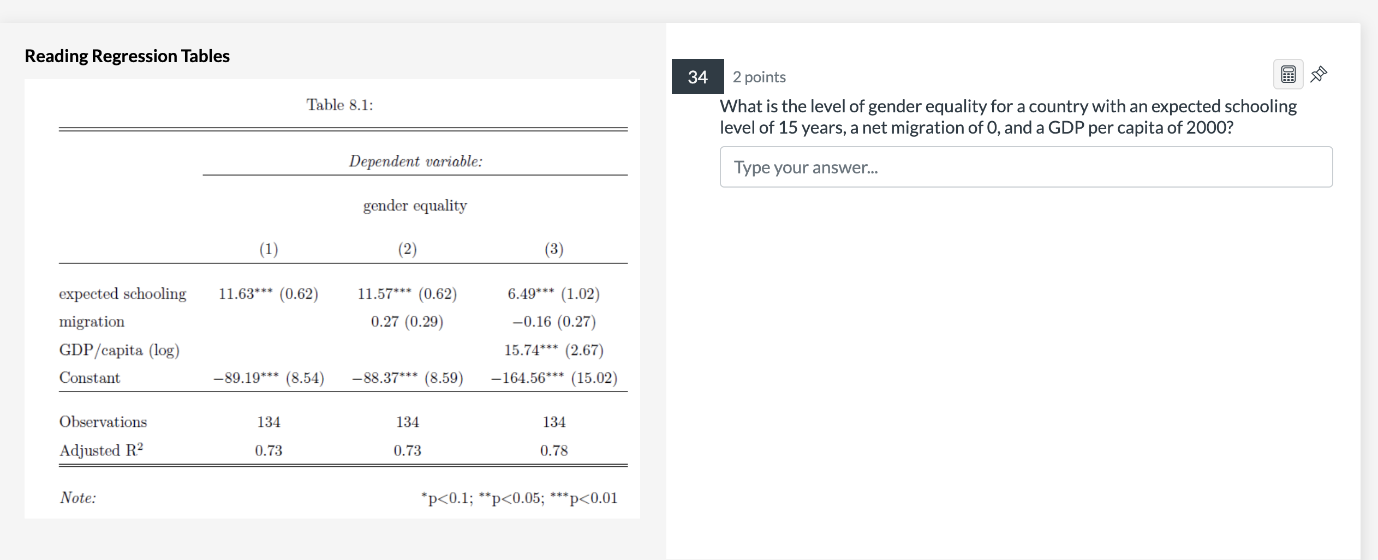Click the 2 points label
The image size is (1378, 560).
760,76
